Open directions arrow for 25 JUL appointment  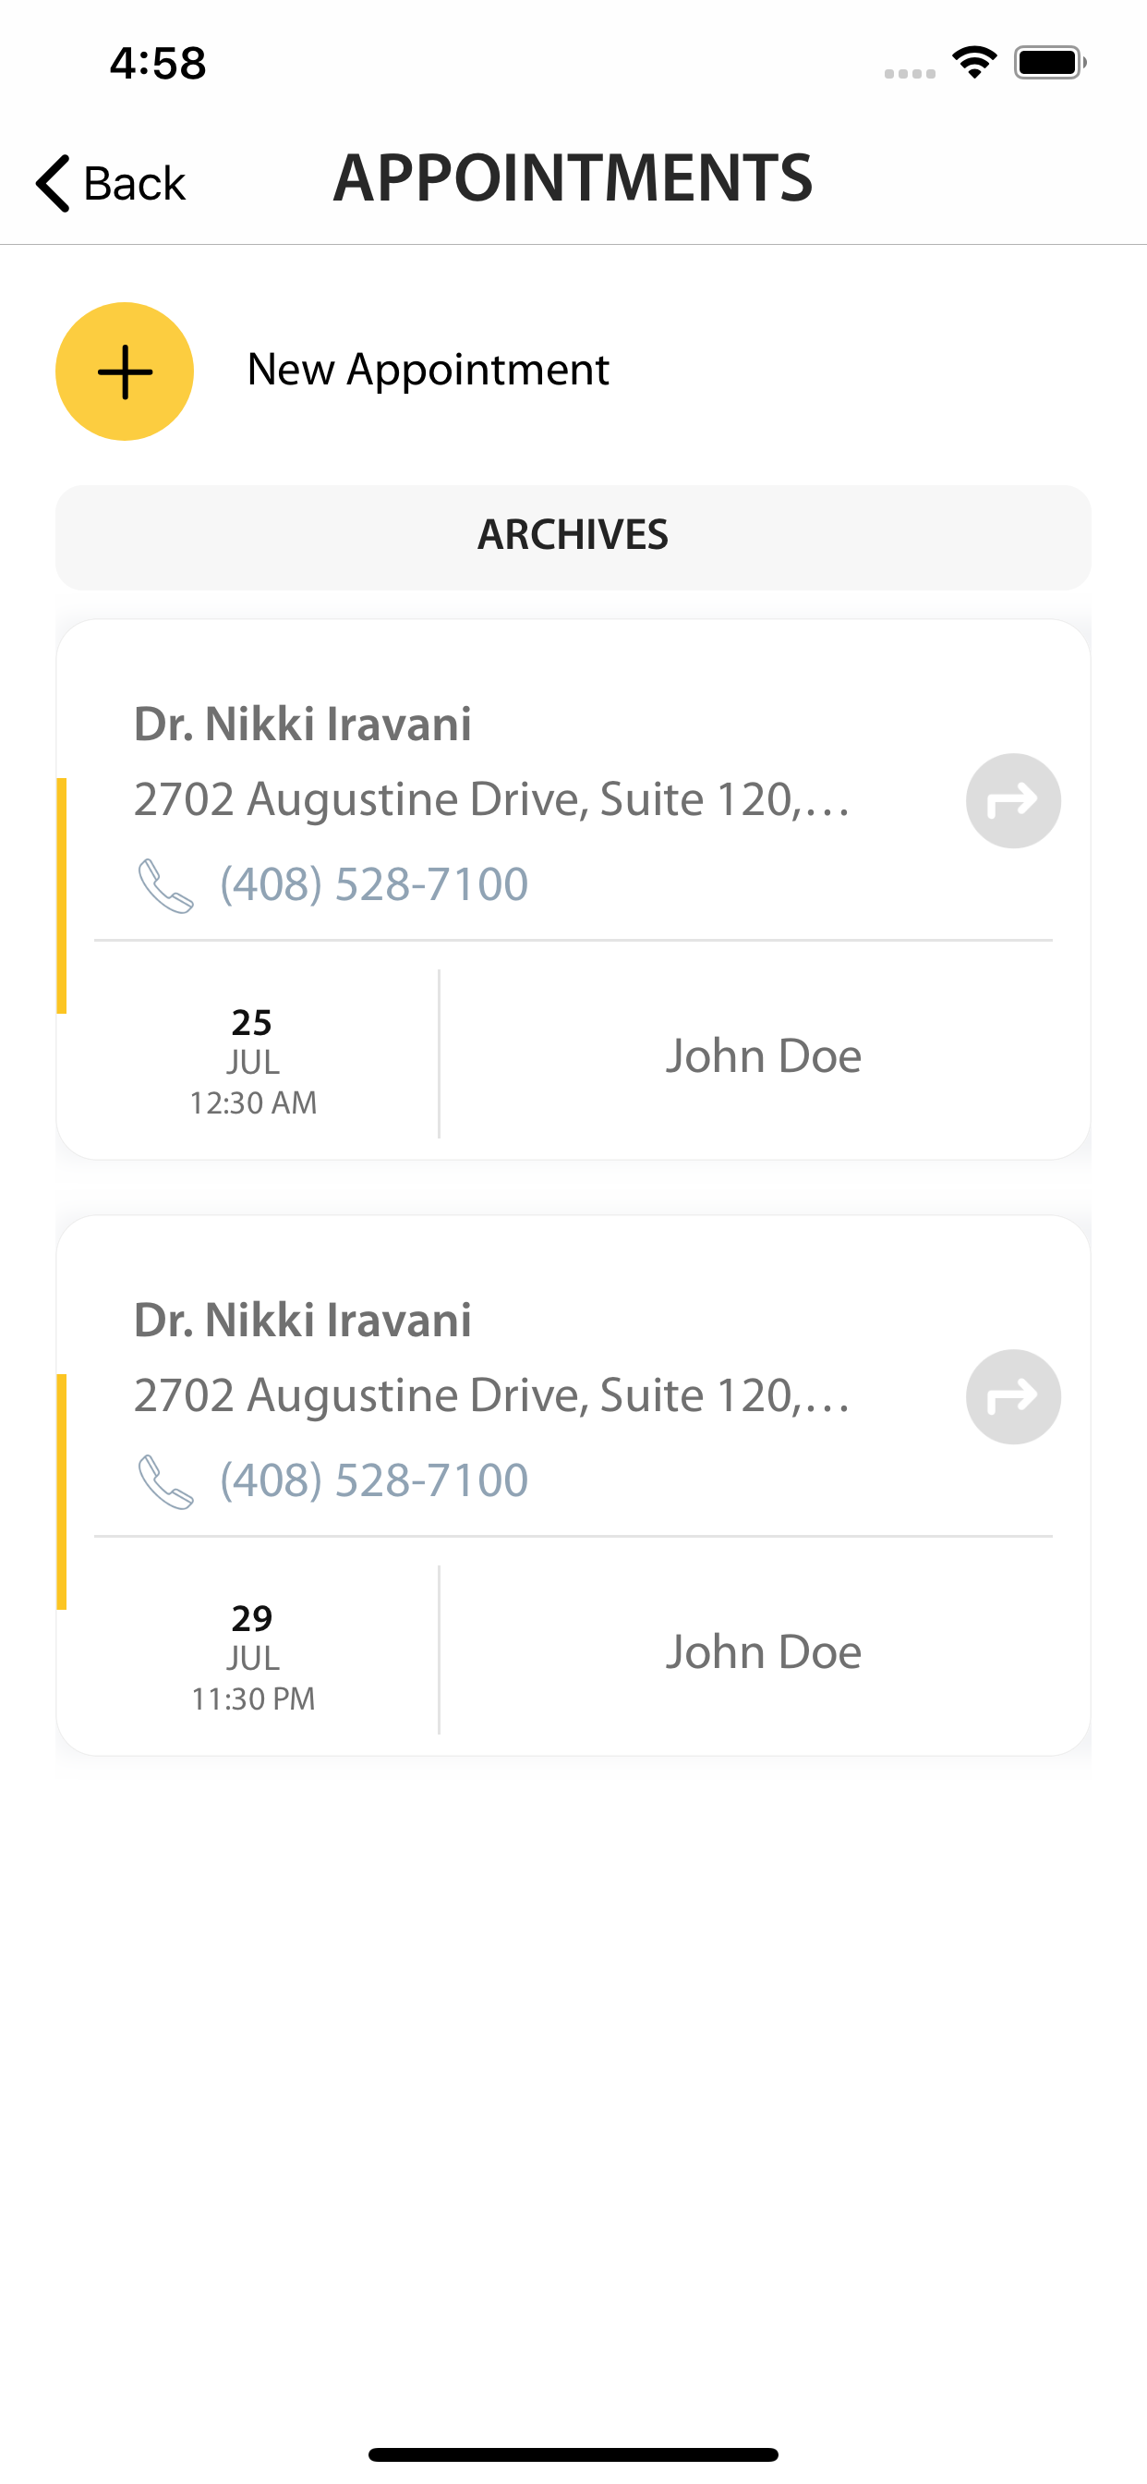(1012, 800)
